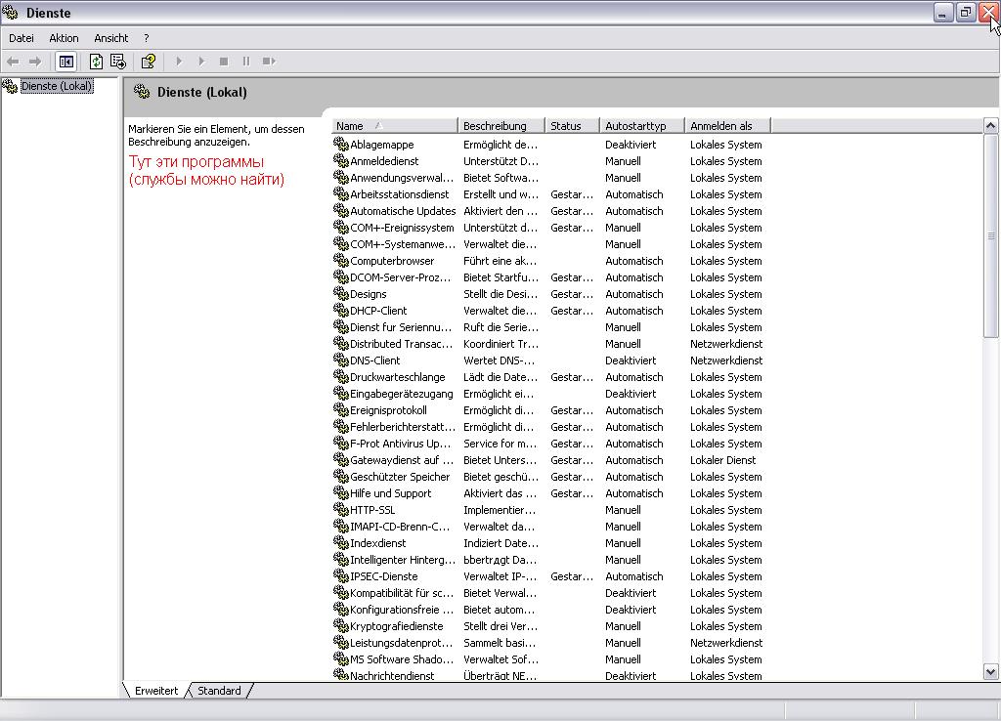The height and width of the screenshot is (721, 1001).
Task: Click the gear icon of Anmeldedienst service
Action: (341, 161)
